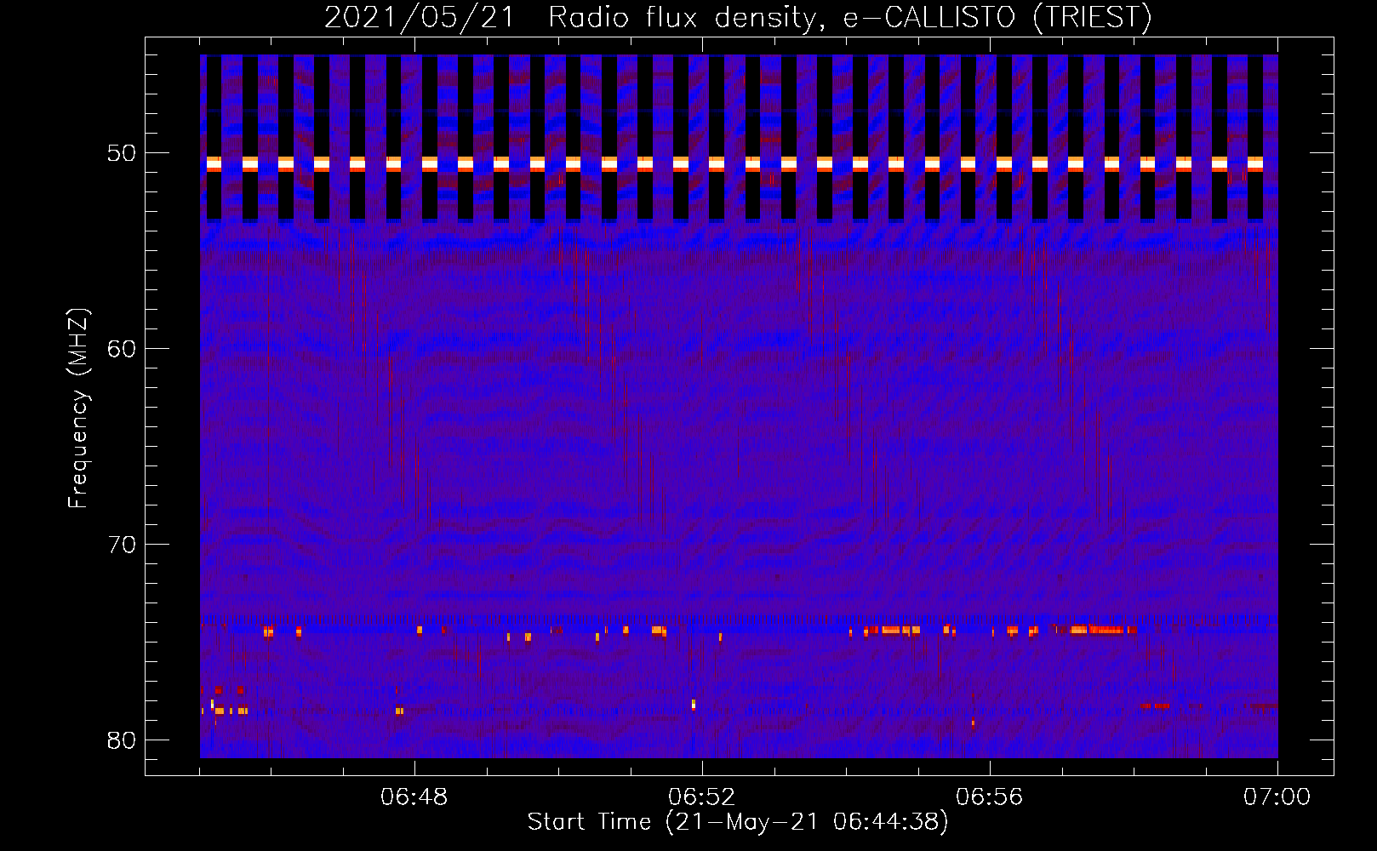Click the 50 frequency tick label
The width and height of the screenshot is (1377, 851).
[x=123, y=153]
